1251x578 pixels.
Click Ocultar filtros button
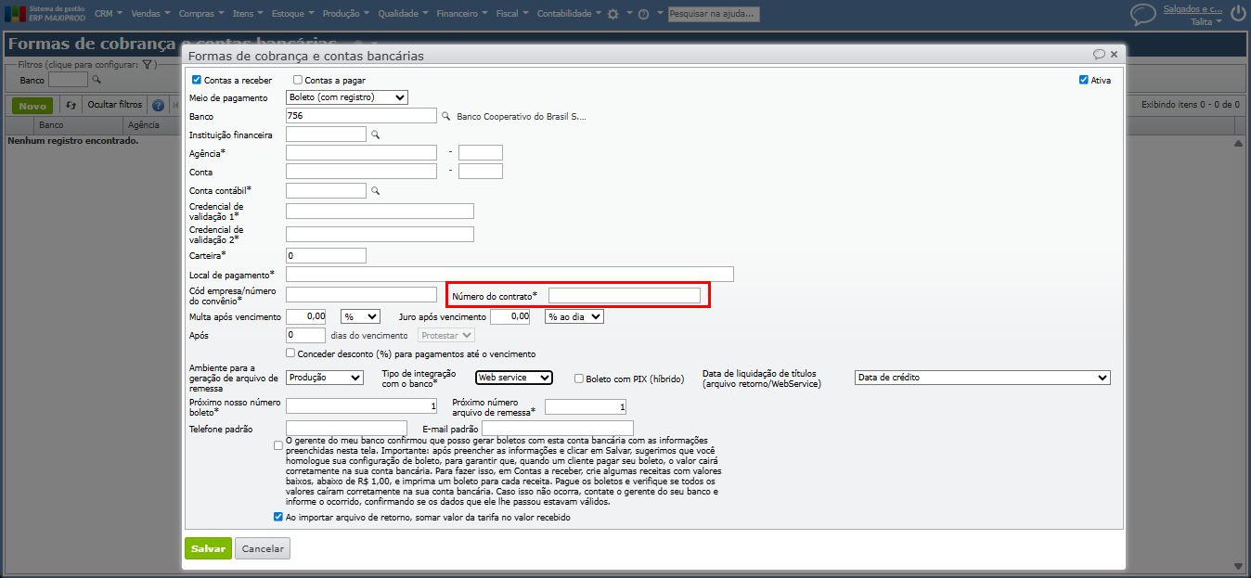(115, 106)
